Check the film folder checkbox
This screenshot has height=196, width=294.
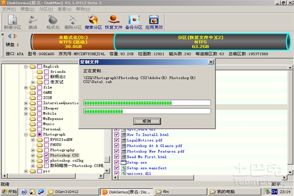pos(39,87)
